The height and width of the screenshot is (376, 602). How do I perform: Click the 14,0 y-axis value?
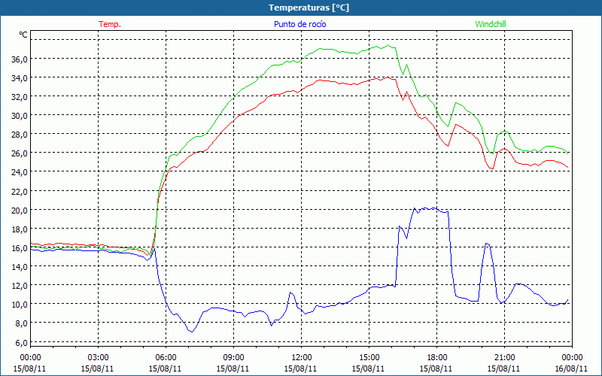click(x=20, y=267)
